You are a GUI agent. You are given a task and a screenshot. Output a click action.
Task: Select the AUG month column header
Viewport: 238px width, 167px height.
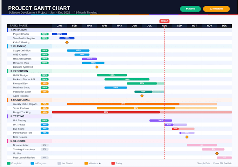pyautogui.click(x=164, y=26)
